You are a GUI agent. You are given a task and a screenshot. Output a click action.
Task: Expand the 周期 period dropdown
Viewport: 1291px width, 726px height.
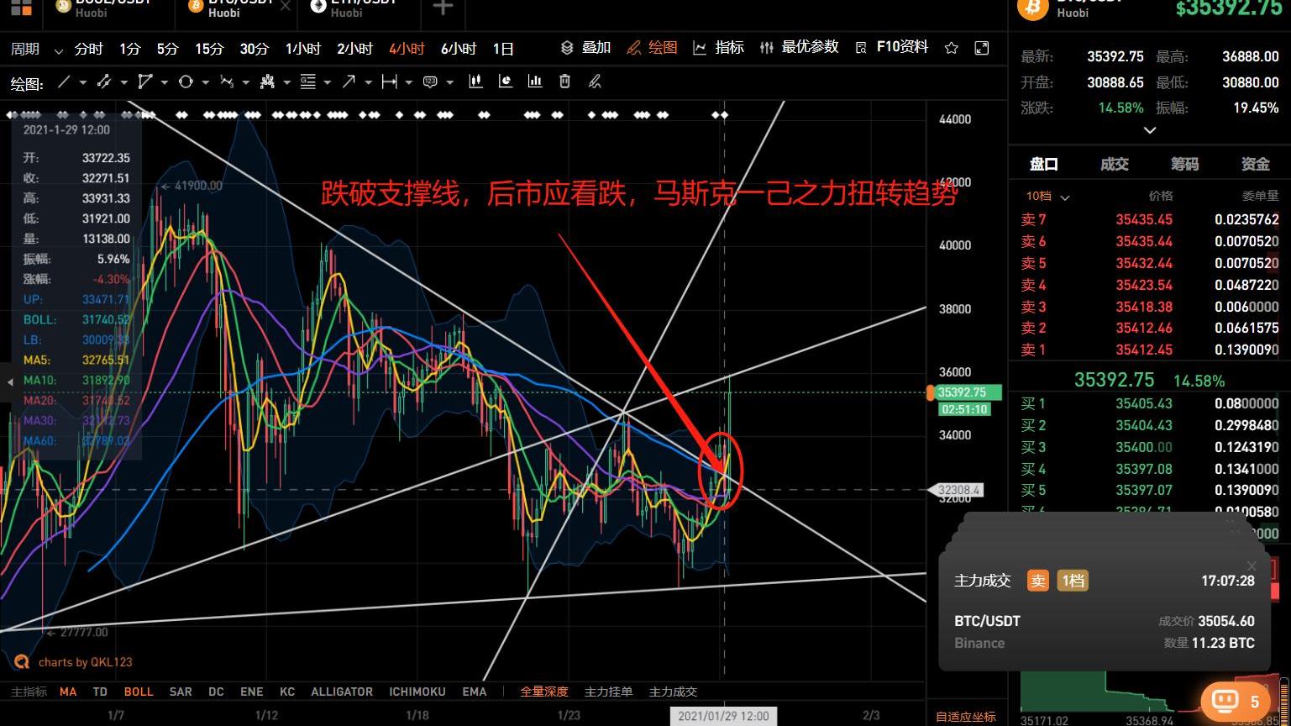click(36, 49)
